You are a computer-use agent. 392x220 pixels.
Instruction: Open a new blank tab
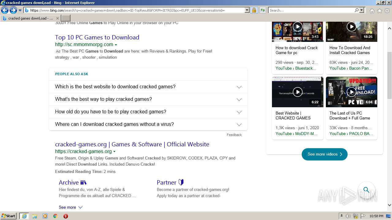click(66, 18)
